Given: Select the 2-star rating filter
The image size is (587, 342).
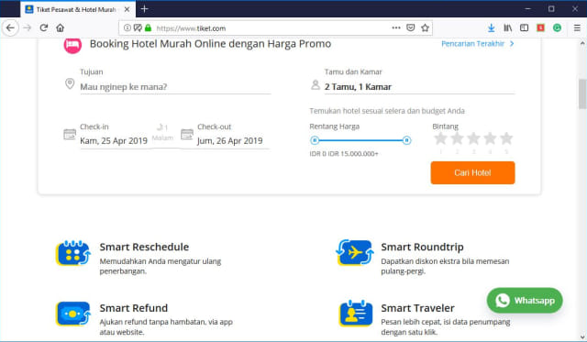Looking at the screenshot, I should pyautogui.click(x=457, y=138).
